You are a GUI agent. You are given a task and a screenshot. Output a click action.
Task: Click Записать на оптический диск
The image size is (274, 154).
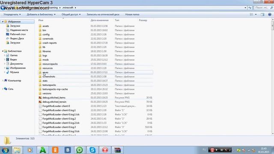point(103,15)
